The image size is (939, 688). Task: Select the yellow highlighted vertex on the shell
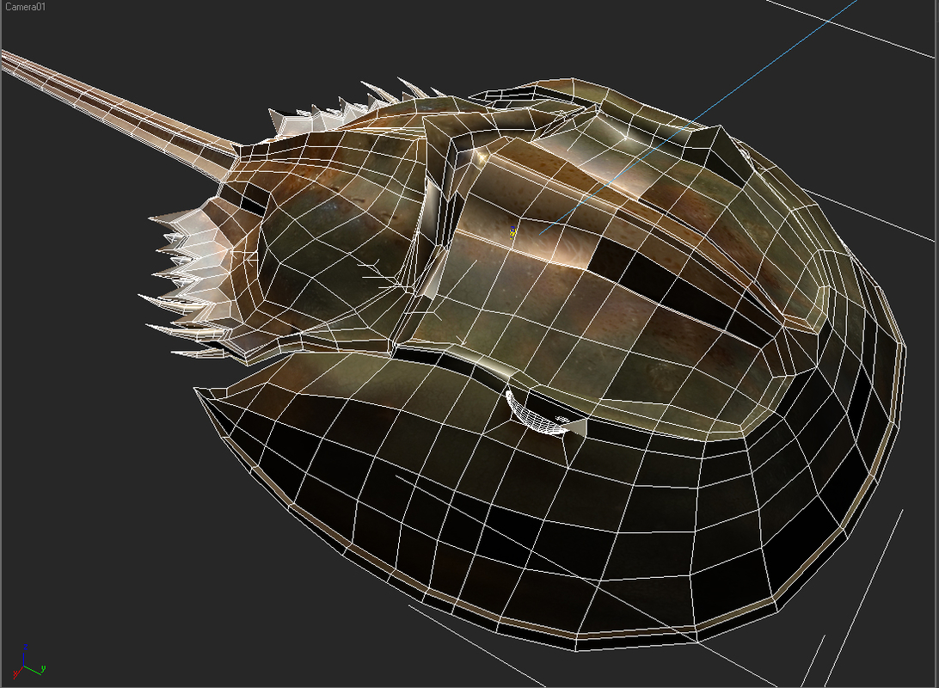(x=512, y=230)
